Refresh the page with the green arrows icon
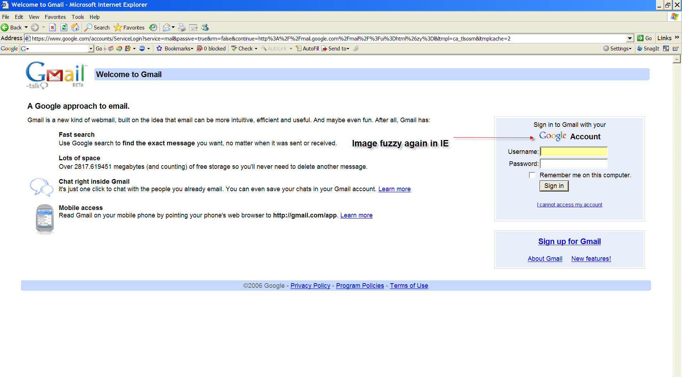682x377 pixels. coord(64,27)
